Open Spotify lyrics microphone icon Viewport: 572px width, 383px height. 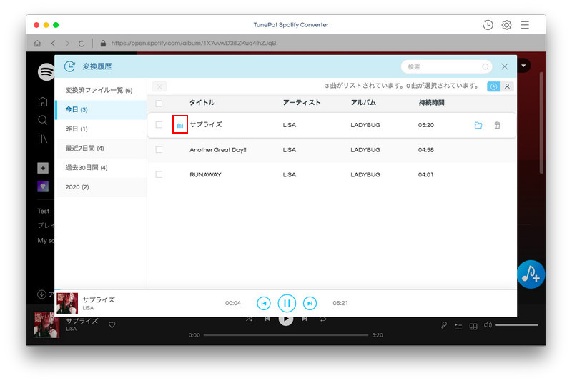[444, 325]
